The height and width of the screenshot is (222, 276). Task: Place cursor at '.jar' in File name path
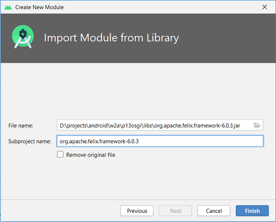click(x=236, y=125)
